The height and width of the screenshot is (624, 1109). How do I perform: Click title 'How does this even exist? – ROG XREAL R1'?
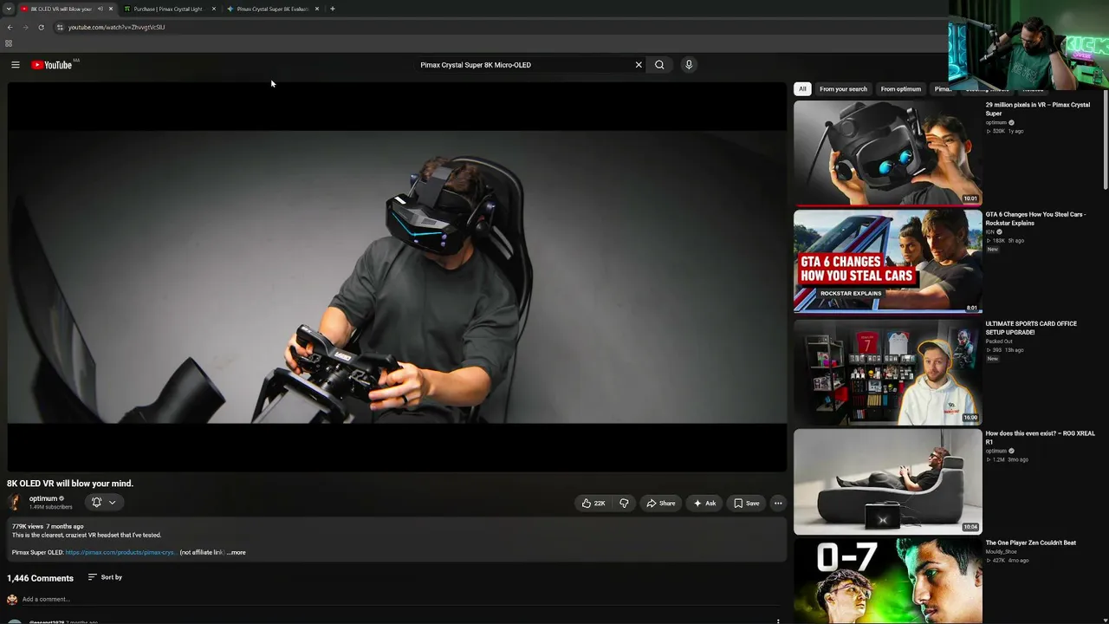pyautogui.click(x=1041, y=438)
